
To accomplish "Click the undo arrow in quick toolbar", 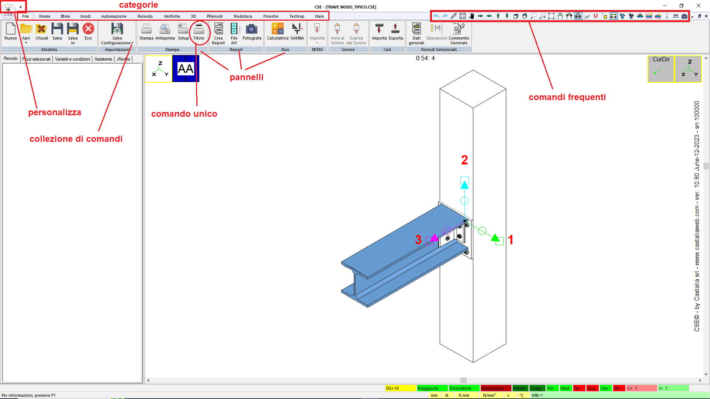I will 436,16.
